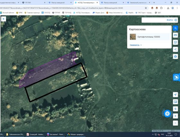
Task: Click the share map icon
Action: [175, 49]
